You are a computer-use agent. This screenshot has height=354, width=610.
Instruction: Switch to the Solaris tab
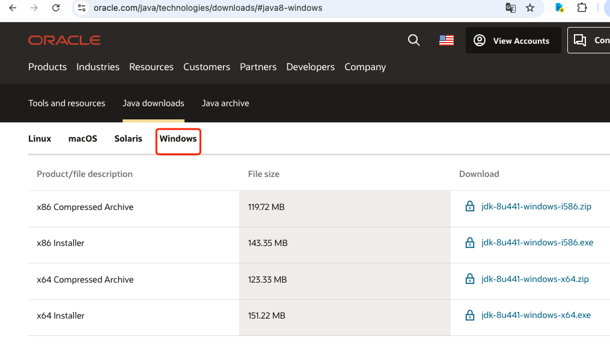[x=129, y=139]
